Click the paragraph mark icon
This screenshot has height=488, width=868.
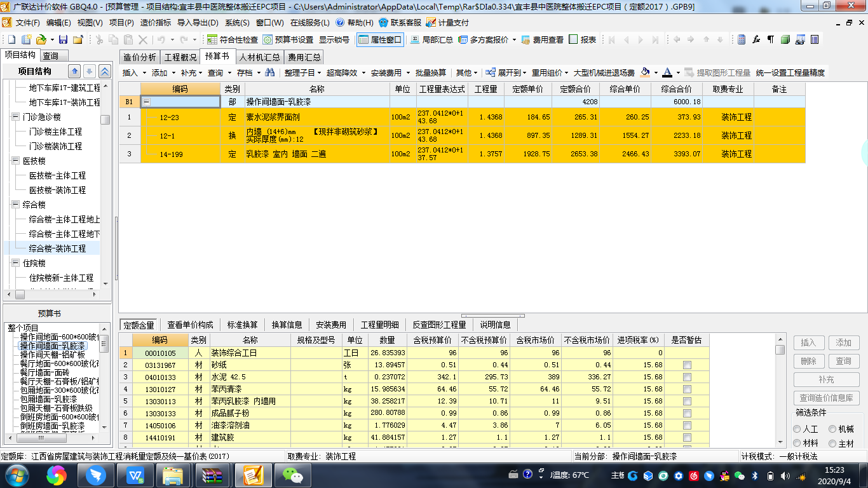[771, 39]
